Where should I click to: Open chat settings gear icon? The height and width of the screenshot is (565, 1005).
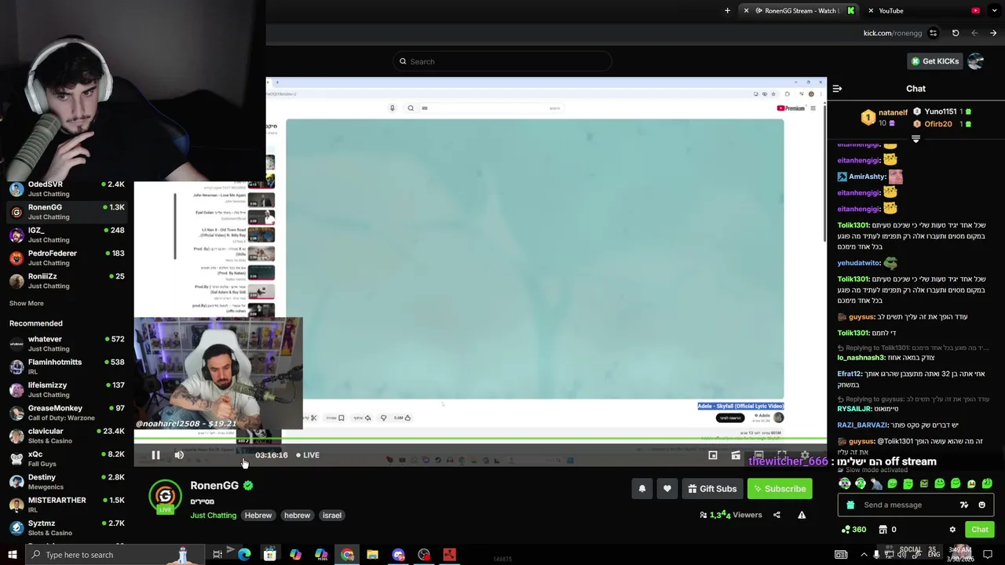point(952,530)
